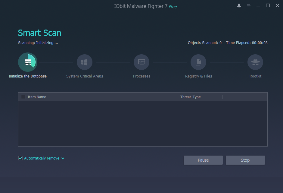Click the IObit Malware Fighter 7 title

(x=141, y=6)
